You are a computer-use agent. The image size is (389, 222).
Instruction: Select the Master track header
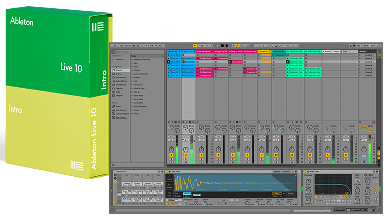click(368, 52)
